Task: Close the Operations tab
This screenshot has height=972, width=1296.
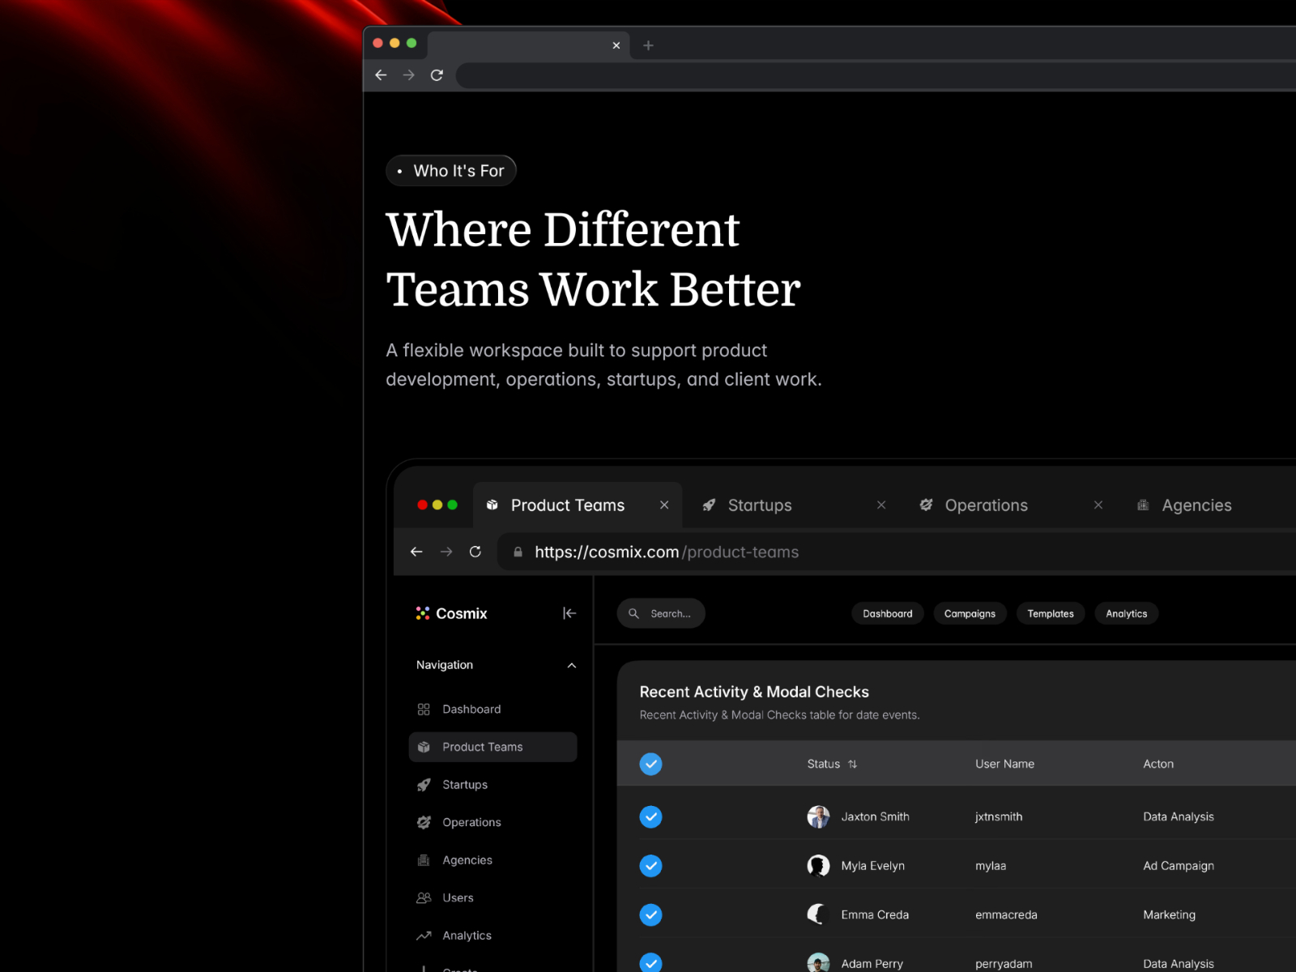Action: pos(1098,505)
